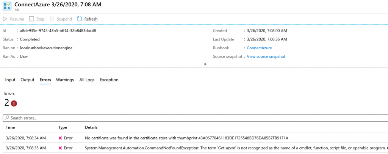The height and width of the screenshot is (154, 388).
Task: Open the ConnectAzure runbook link
Action: pyautogui.click(x=259, y=48)
